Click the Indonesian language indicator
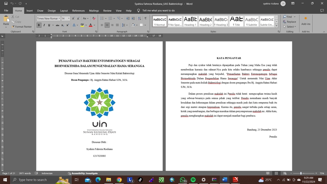This screenshot has height=184, width=327. point(47,173)
